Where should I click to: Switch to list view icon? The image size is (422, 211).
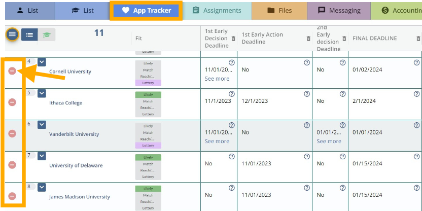click(x=29, y=34)
